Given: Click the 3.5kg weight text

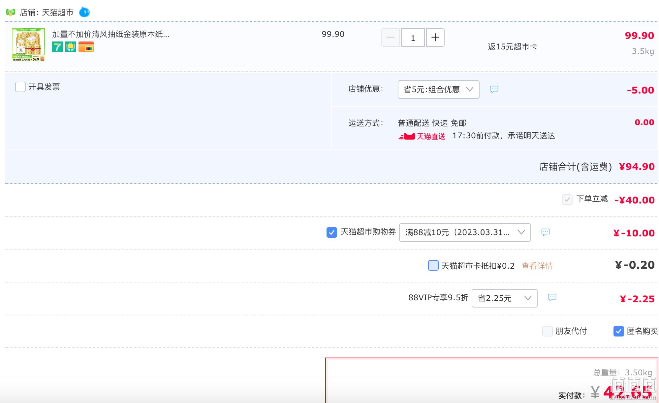Looking at the screenshot, I should (643, 51).
